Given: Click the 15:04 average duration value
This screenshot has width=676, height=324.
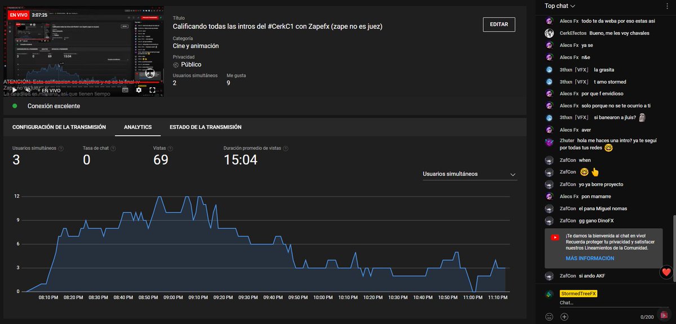Looking at the screenshot, I should [x=241, y=160].
